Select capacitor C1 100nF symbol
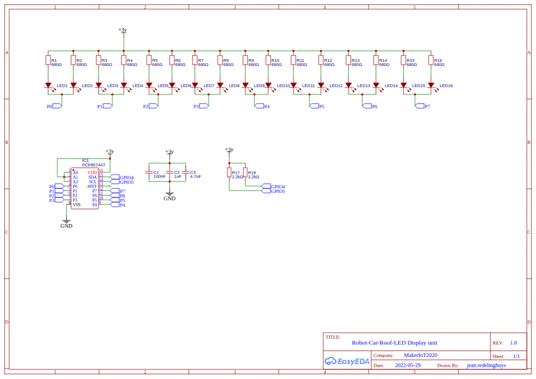The height and width of the screenshot is (379, 536). pos(149,172)
